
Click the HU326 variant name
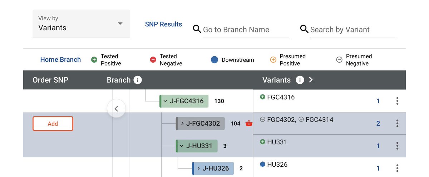[x=277, y=165]
